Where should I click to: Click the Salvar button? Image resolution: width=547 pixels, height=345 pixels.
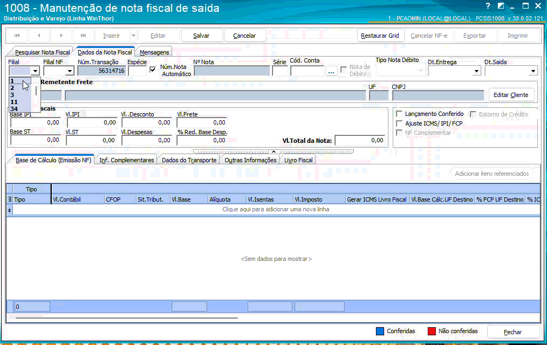(201, 36)
